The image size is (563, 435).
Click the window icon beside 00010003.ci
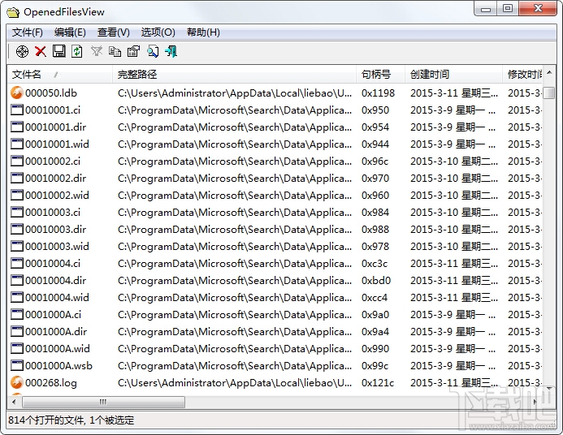[x=16, y=212]
